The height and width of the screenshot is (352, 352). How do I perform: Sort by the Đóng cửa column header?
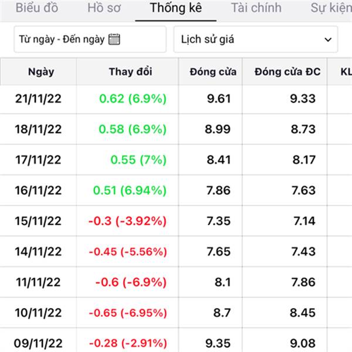[x=213, y=72]
